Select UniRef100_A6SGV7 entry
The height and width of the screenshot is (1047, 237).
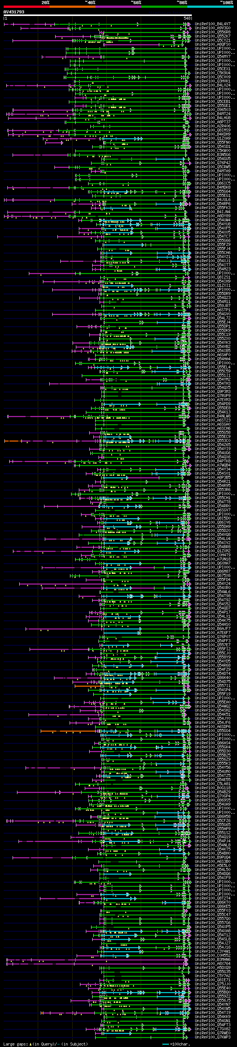click(x=213, y=510)
